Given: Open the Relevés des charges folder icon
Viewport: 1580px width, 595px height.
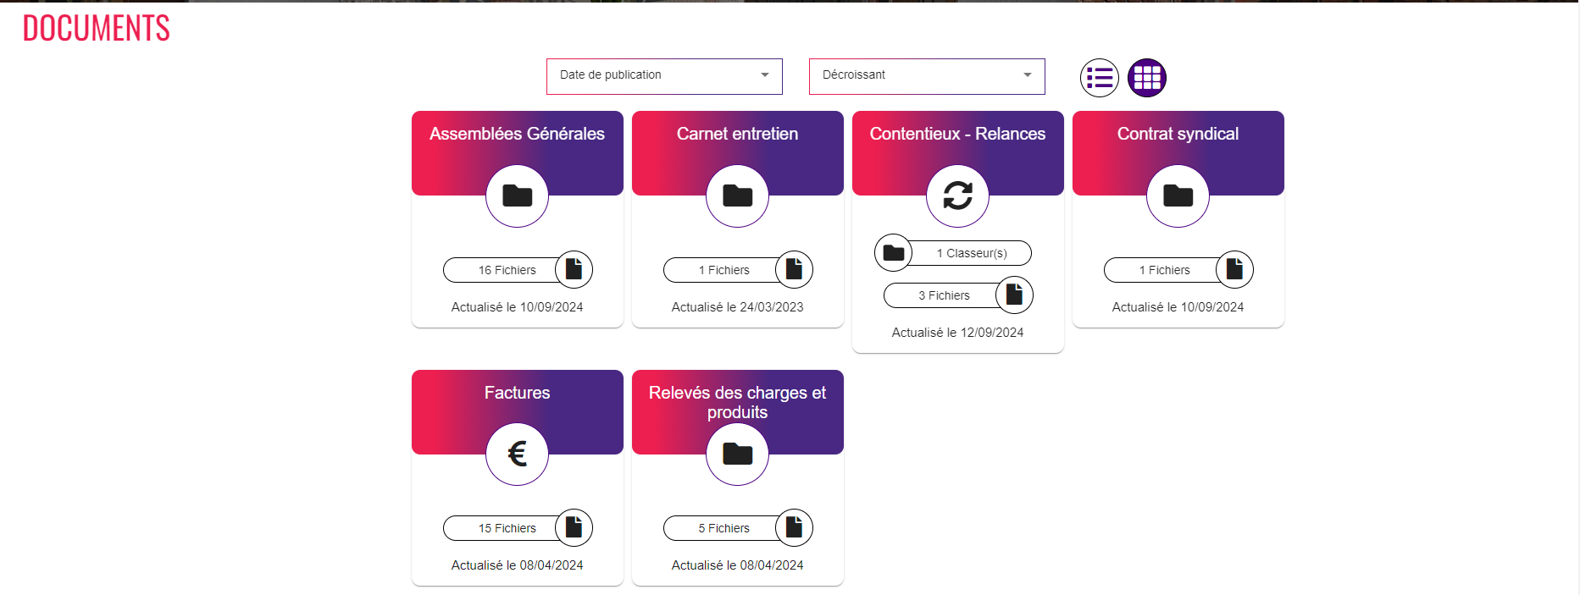Looking at the screenshot, I should tap(737, 454).
